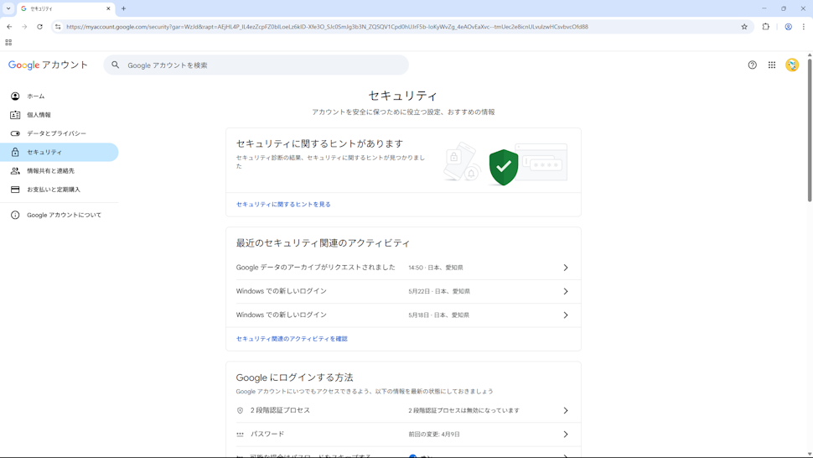This screenshot has height=458, width=813.
Task: Click the データとプライバシー toggle icon
Action: [x=15, y=133]
